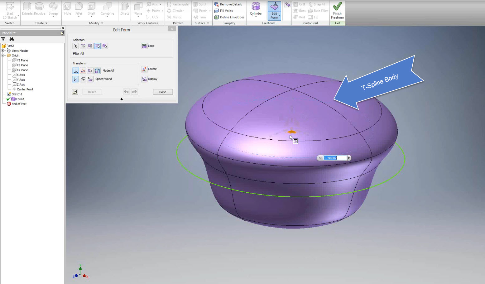Click the Done button in Edit Form
The width and height of the screenshot is (485, 284).
pos(162,92)
